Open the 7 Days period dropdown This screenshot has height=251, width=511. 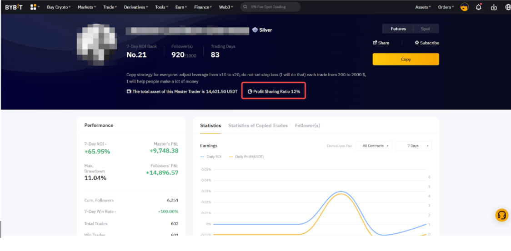413,146
